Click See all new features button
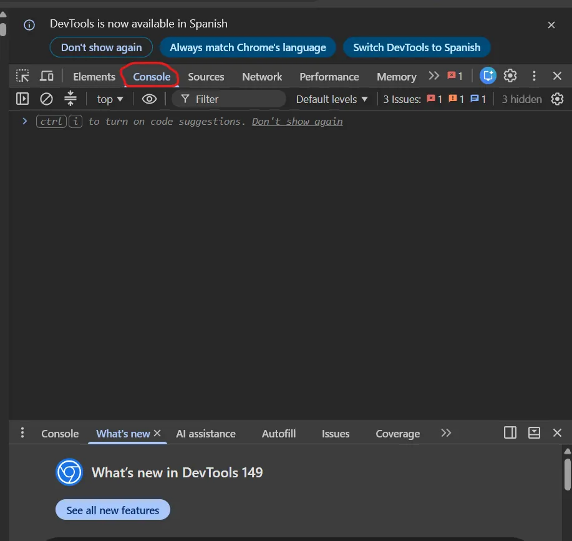The image size is (572, 541). click(x=113, y=510)
